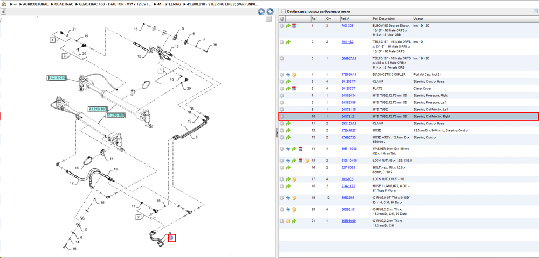The width and height of the screenshot is (539, 258).
Task: Open the '---' breadcrumb item
Action: [16, 5]
